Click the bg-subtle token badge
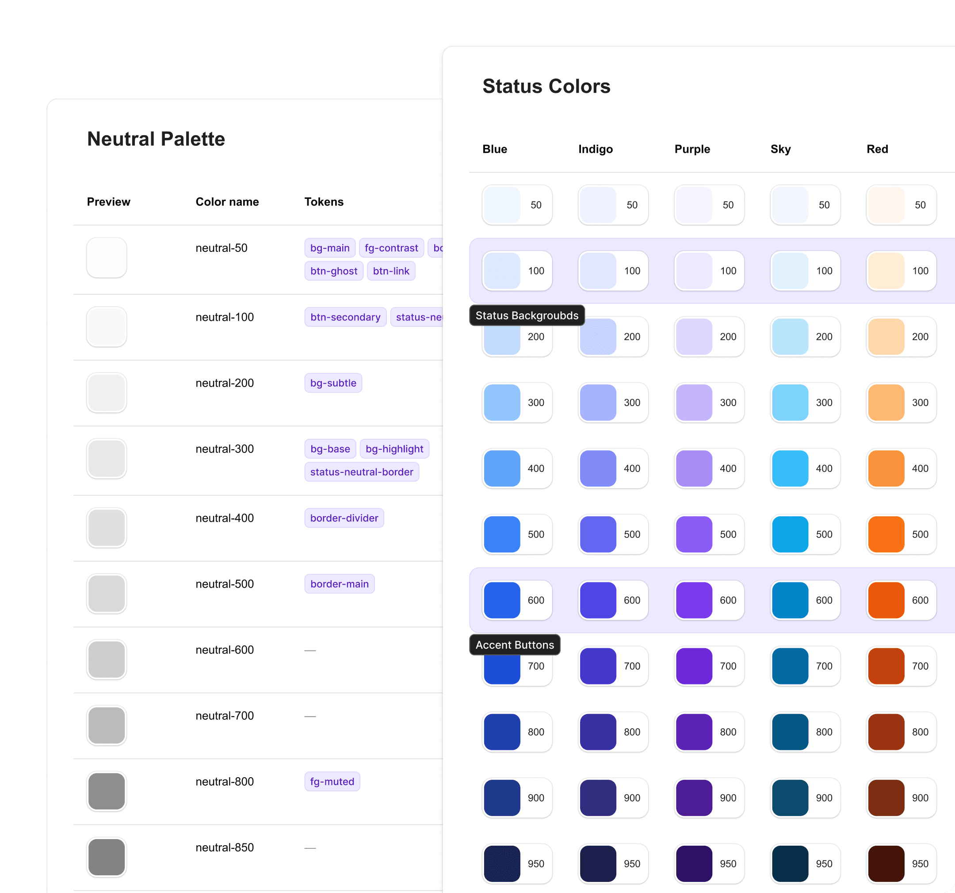This screenshot has width=955, height=893. pos(332,383)
